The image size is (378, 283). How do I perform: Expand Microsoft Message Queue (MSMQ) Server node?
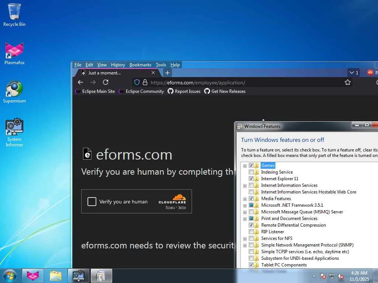click(x=245, y=212)
